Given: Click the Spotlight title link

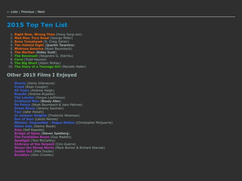Looking at the screenshot, I should pyautogui.click(x=22, y=140).
